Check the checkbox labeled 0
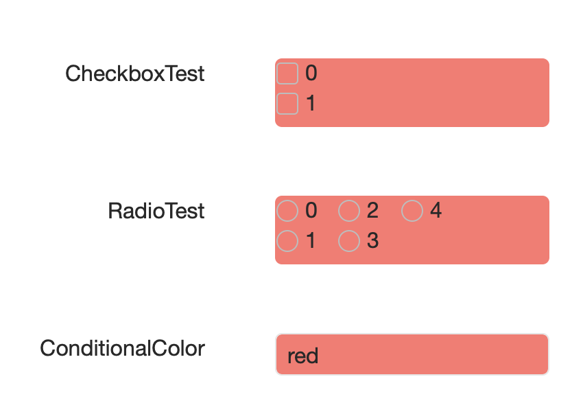Viewport: 583px width, 412px height. 287,73
